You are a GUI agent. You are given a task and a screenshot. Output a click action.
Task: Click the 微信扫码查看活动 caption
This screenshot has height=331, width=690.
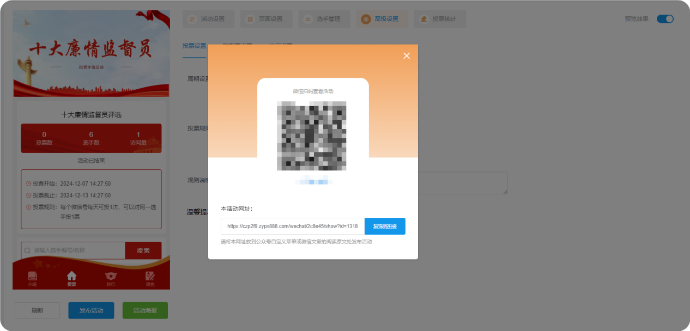tap(313, 91)
